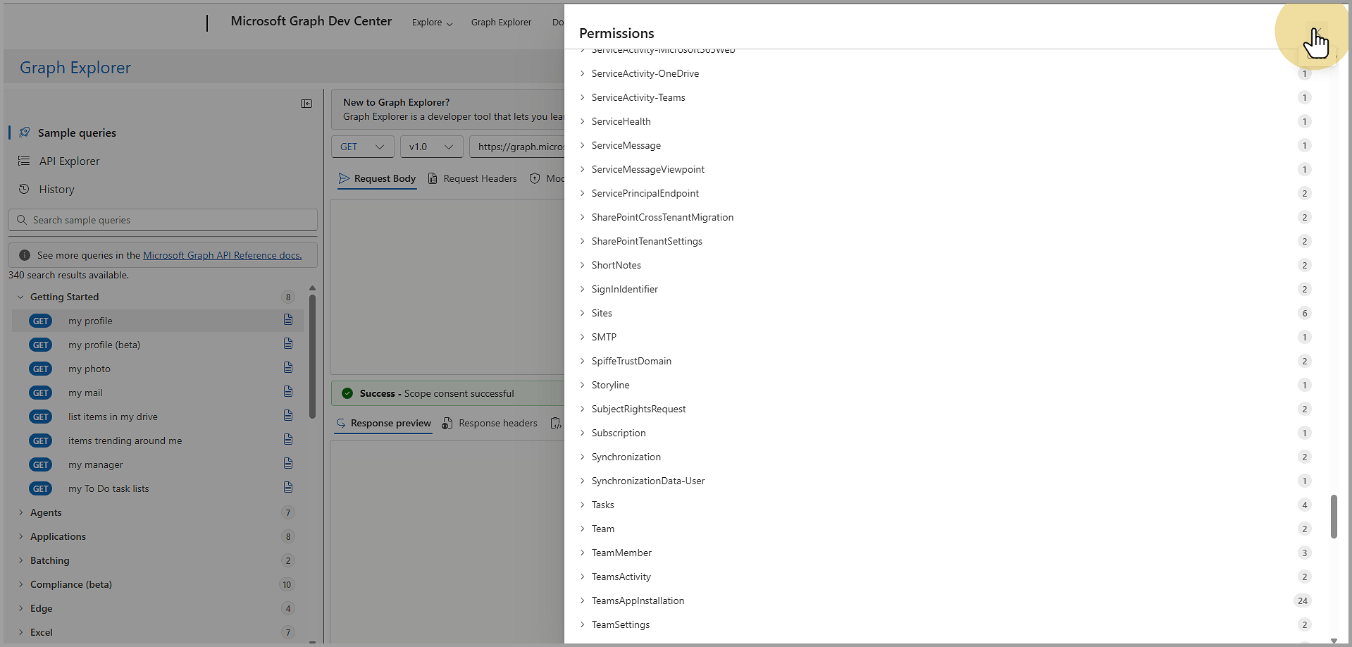The width and height of the screenshot is (1352, 647).
Task: Collapse the Getting Started category
Action: click(x=21, y=297)
